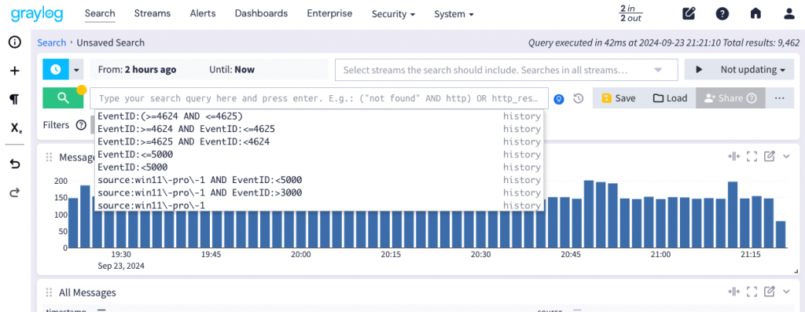Image resolution: width=805 pixels, height=312 pixels.
Task: Open the Not updating refresh dropdown
Action: point(752,69)
